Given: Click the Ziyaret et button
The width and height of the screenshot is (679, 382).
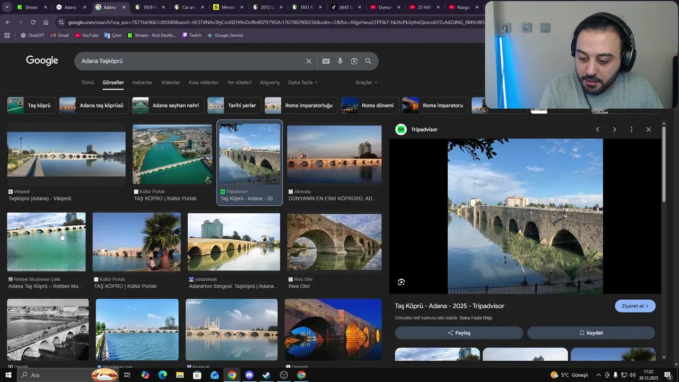Looking at the screenshot, I should click(x=635, y=306).
